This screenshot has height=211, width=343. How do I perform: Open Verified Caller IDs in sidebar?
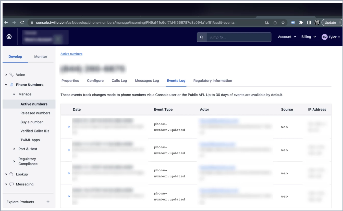click(x=35, y=131)
